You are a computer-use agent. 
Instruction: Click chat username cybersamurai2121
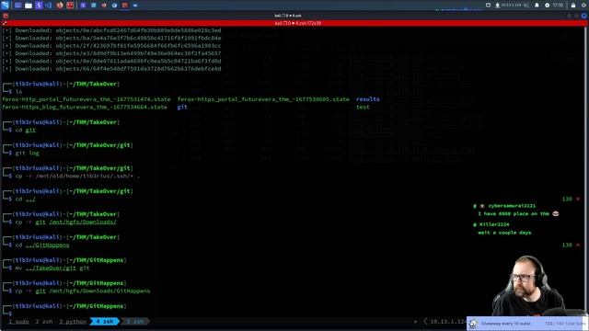coord(512,206)
